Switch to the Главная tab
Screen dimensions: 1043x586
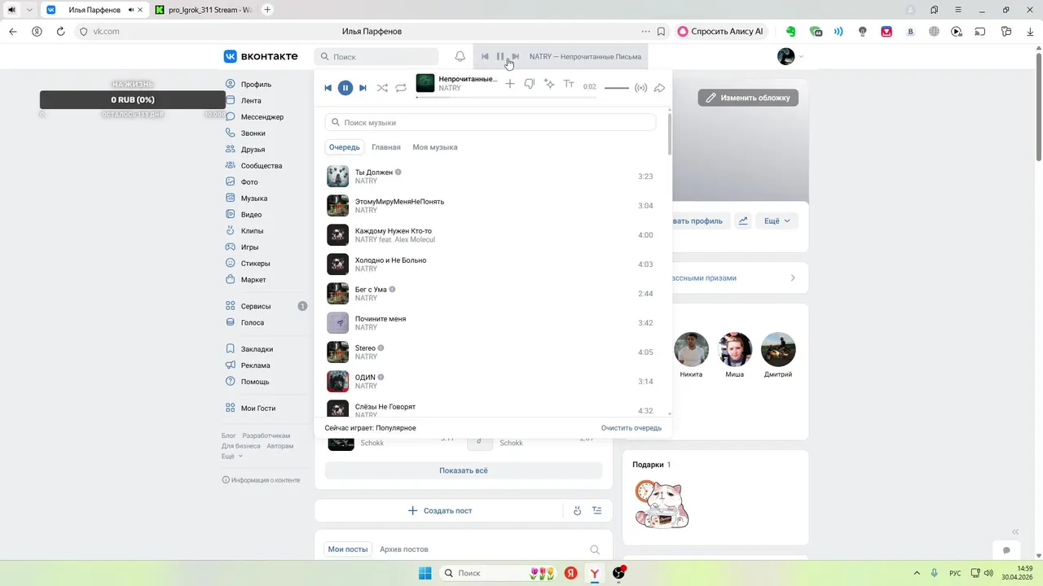tap(386, 147)
